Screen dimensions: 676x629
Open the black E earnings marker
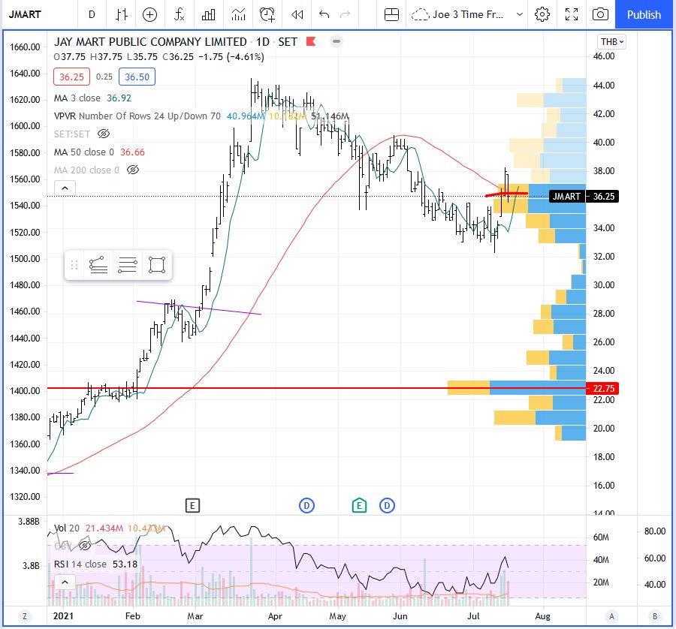pyautogui.click(x=192, y=505)
